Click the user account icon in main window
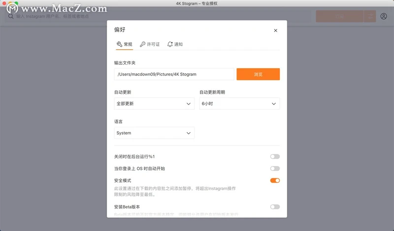This screenshot has width=394, height=231. pyautogui.click(x=384, y=16)
